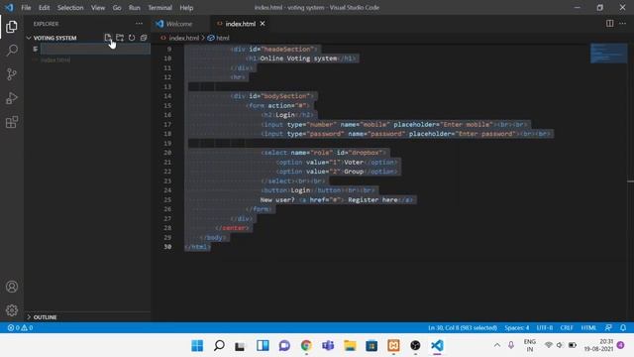Screen dimensions: 634x357
Task: Open Chat from the taskbar
Action: pyautogui.click(x=284, y=345)
